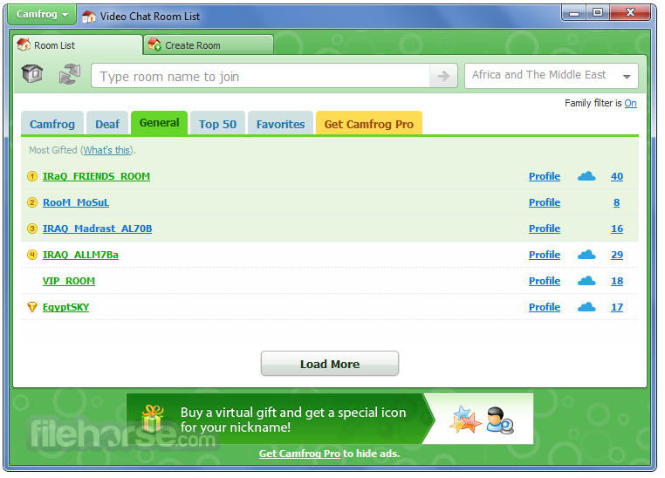
Task: Open Profile for EgyptSKY
Action: [545, 307]
